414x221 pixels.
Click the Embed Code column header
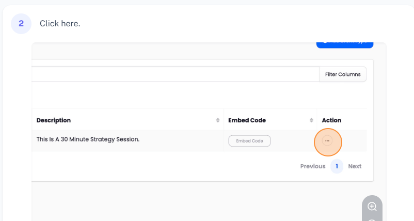[x=247, y=120]
